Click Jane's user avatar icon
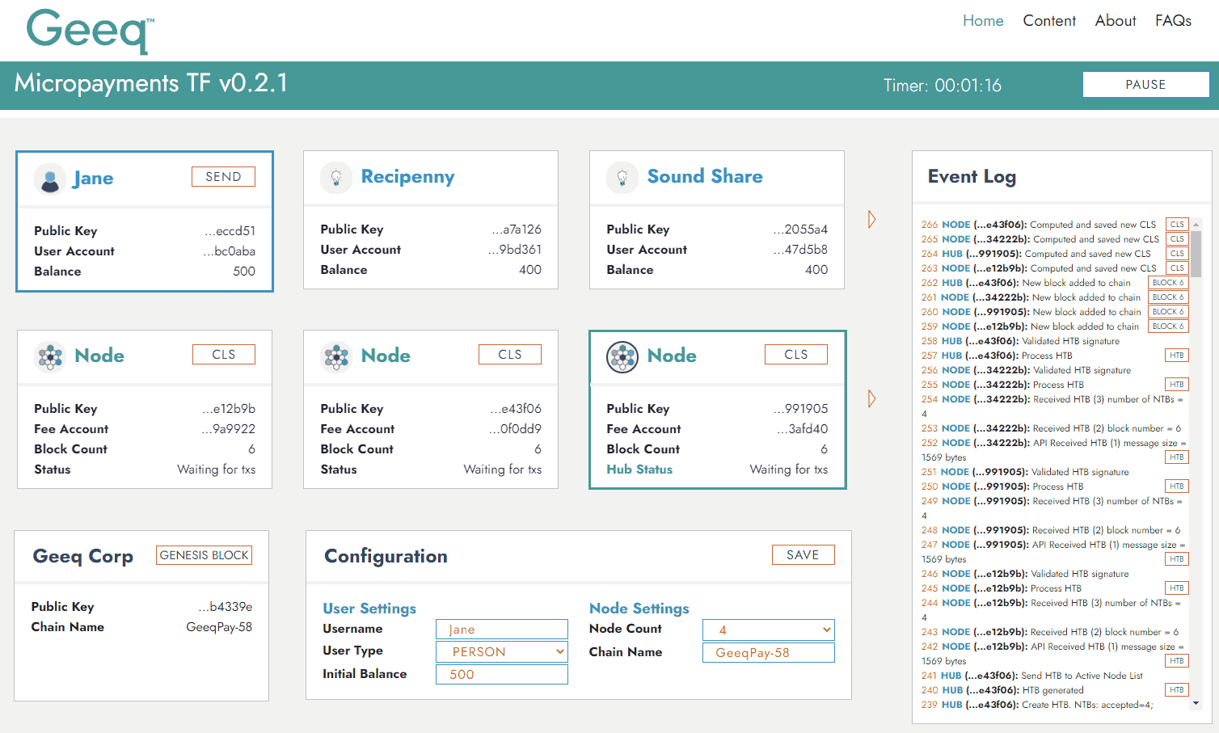1219x733 pixels. [50, 179]
